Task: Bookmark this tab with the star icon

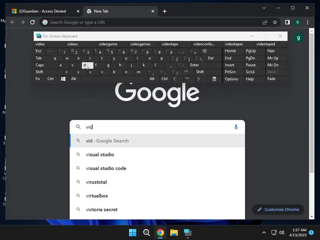Action: click(275, 22)
